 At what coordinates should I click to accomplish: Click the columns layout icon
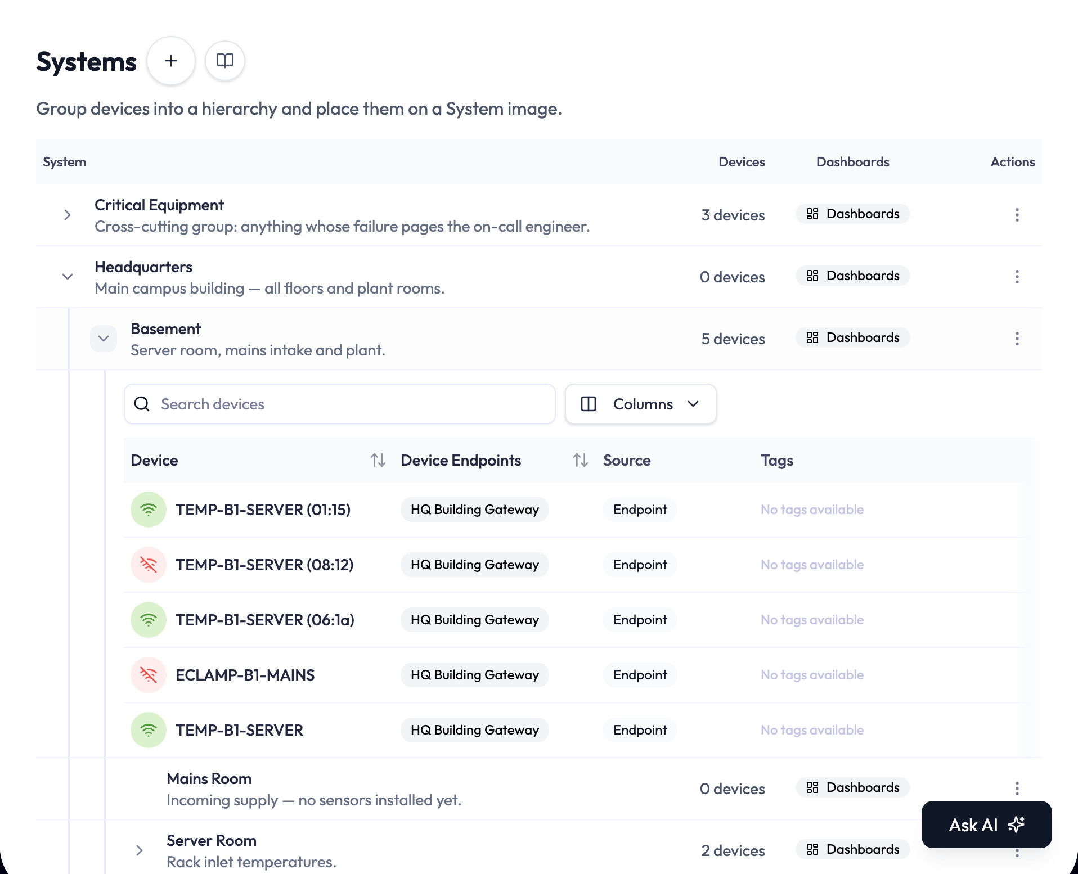(589, 404)
